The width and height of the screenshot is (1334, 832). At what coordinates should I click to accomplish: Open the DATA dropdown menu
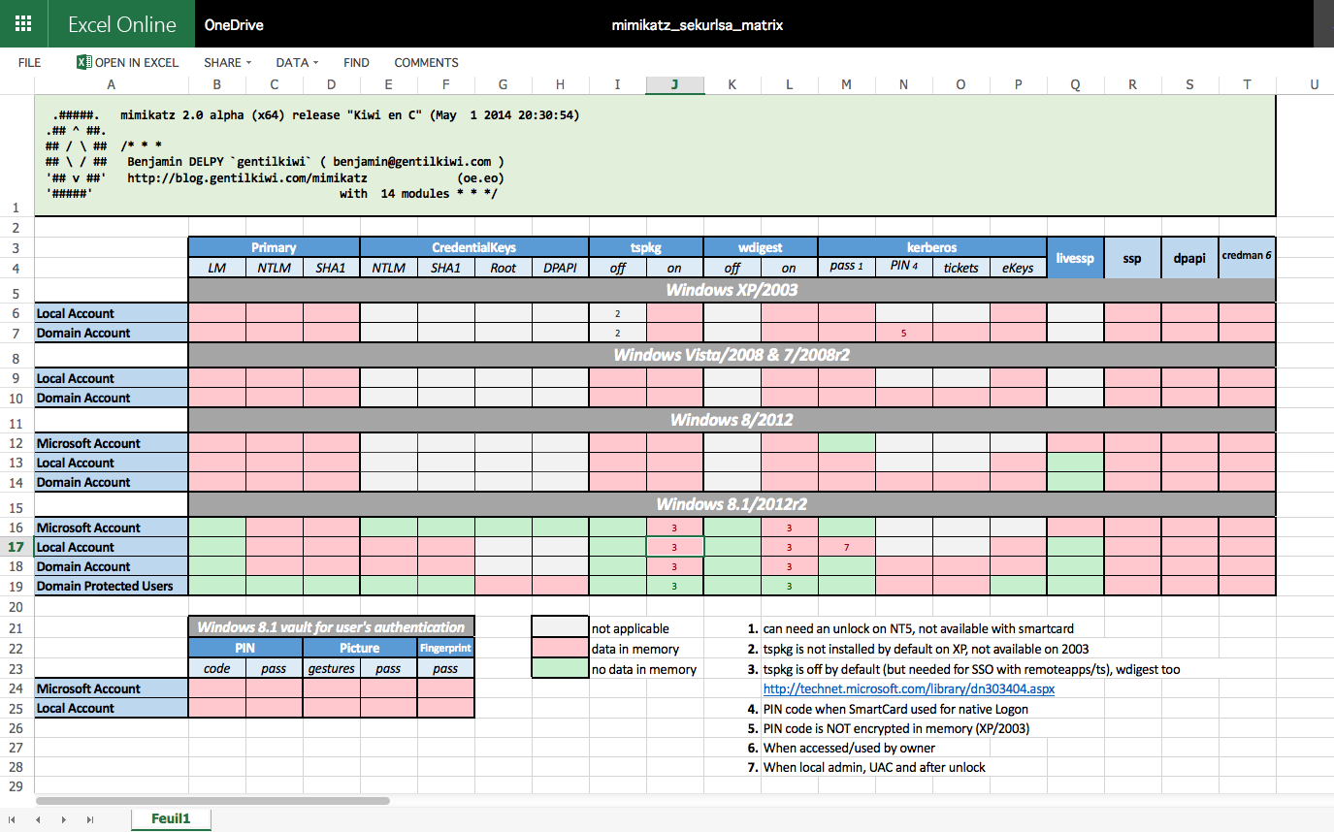(297, 62)
